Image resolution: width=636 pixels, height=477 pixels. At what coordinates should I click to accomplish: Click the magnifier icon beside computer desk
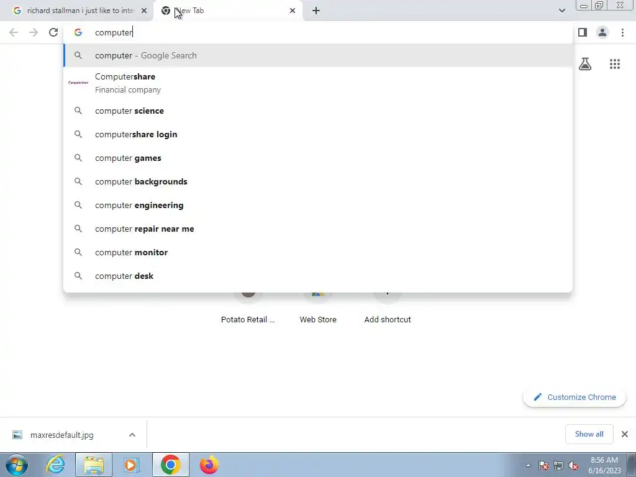[78, 276]
